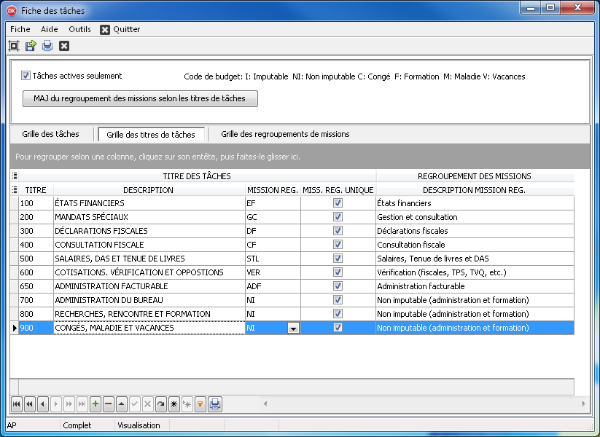The height and width of the screenshot is (437, 600).
Task: Click the edit record up-triangle button
Action: tap(122, 404)
